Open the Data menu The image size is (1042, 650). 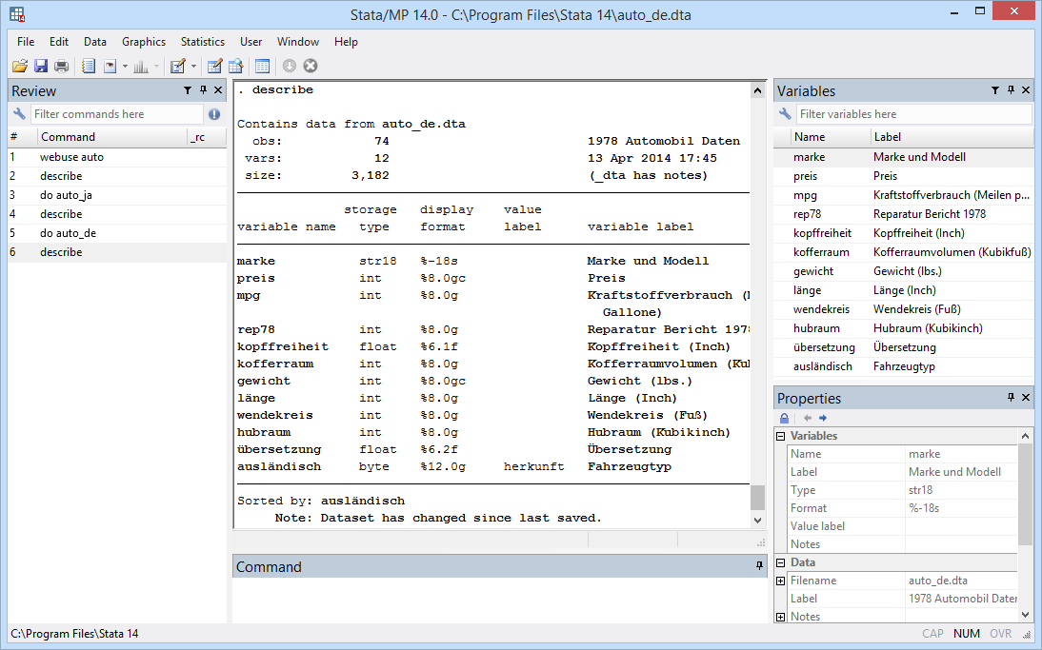click(x=95, y=42)
